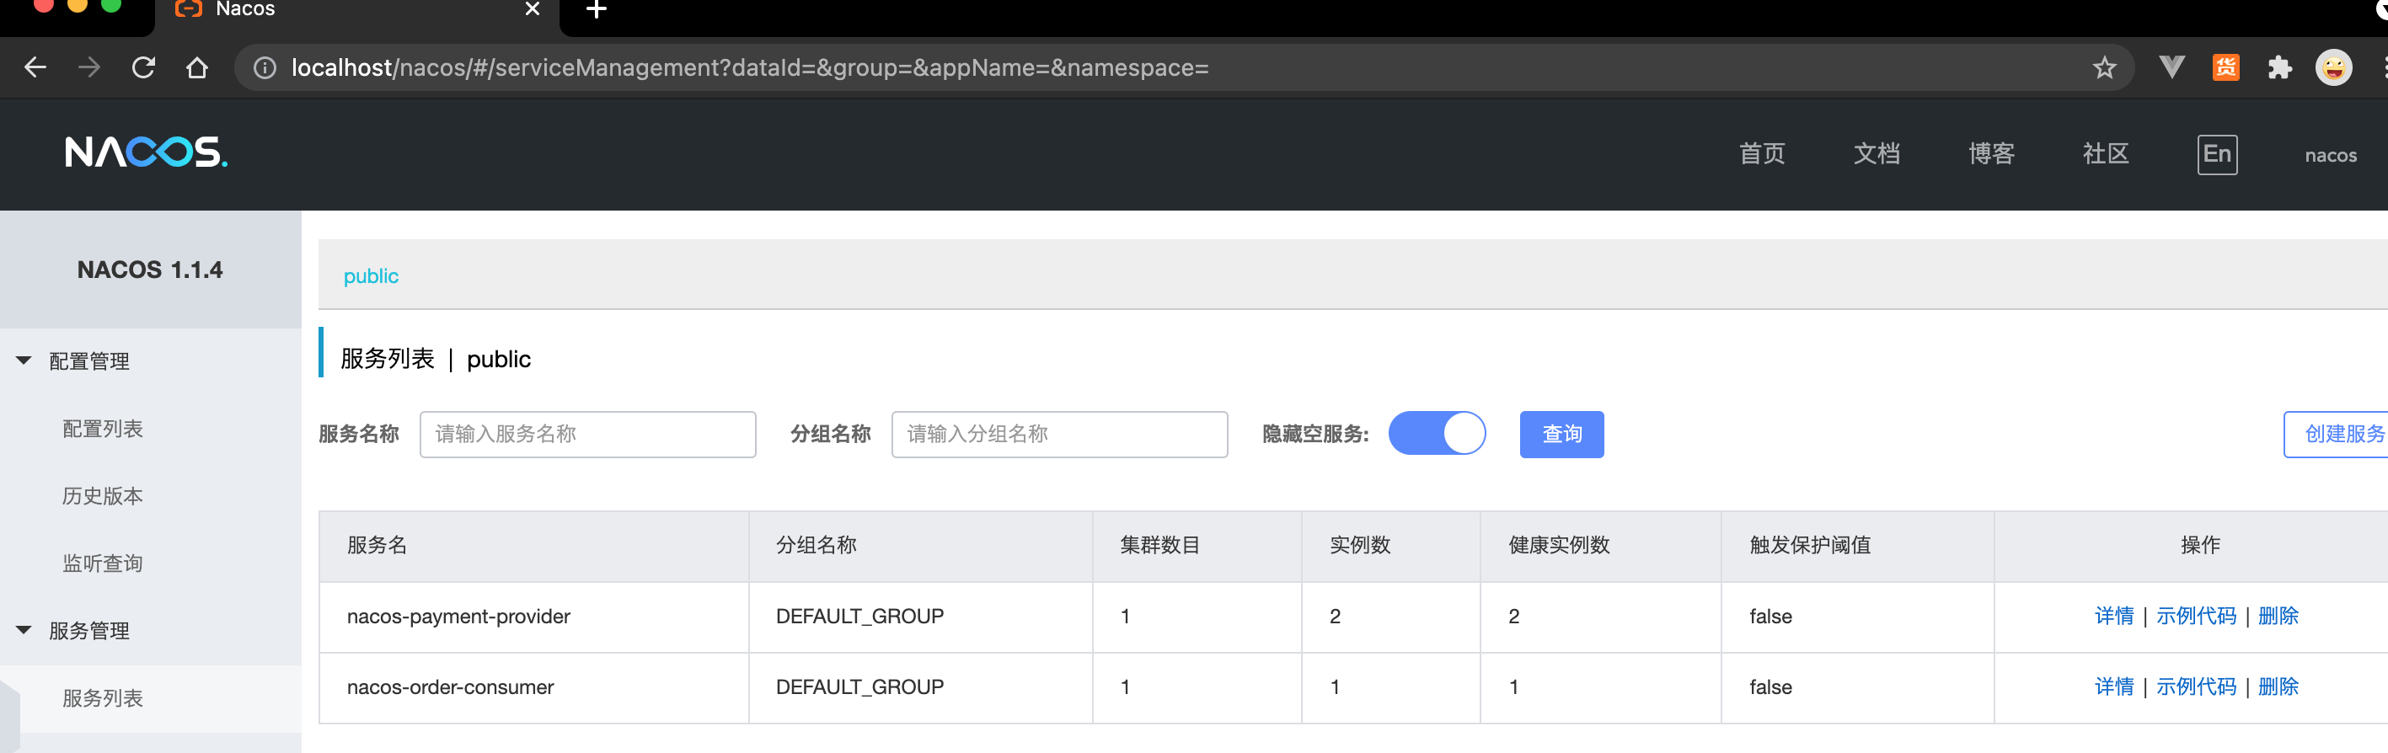The image size is (2388, 753).
Task: View site information icon in address bar
Action: 265,67
